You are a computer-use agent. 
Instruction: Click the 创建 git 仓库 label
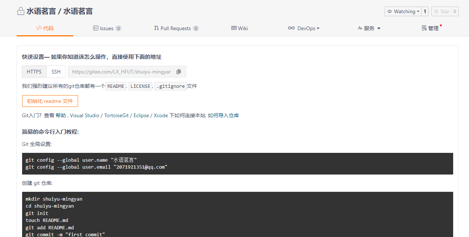38,183
